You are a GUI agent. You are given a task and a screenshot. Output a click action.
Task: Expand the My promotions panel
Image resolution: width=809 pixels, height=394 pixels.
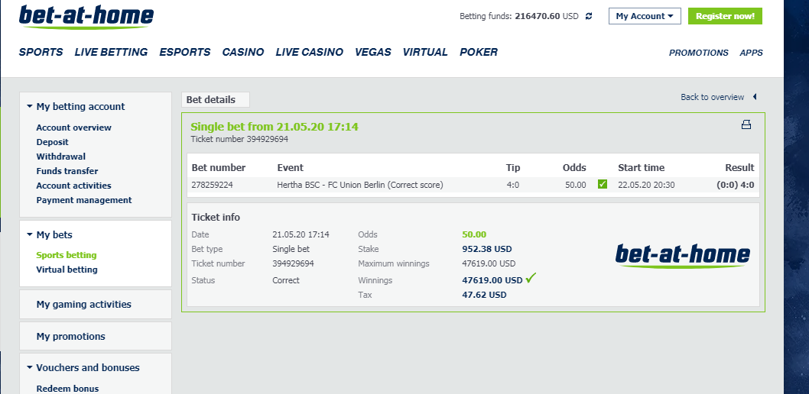pos(96,336)
